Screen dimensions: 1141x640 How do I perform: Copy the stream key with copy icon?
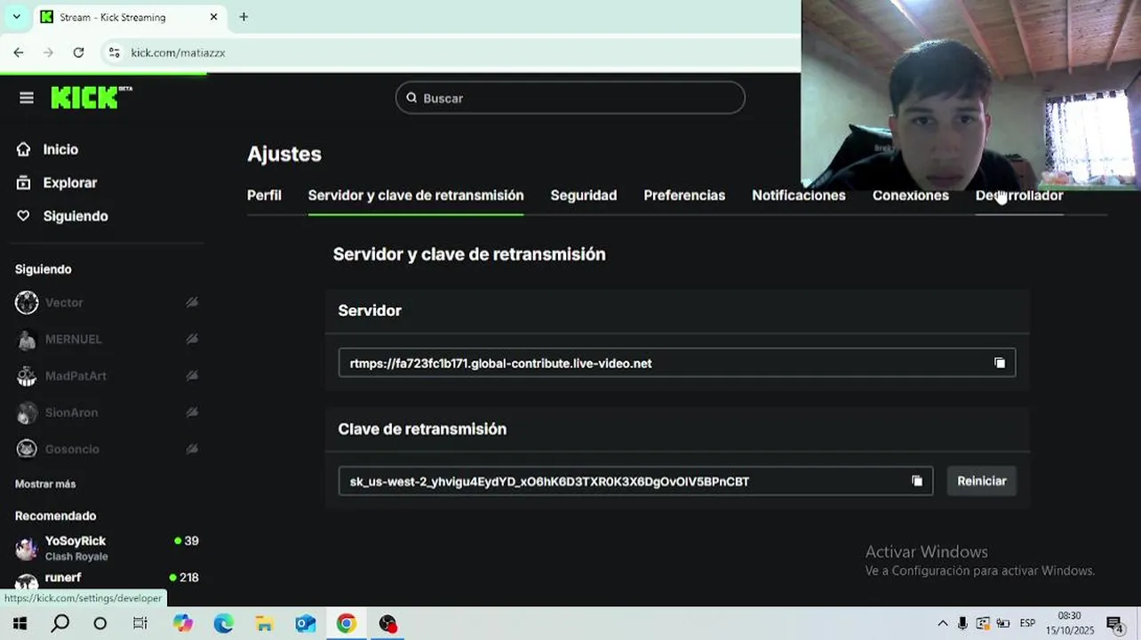[x=917, y=481]
